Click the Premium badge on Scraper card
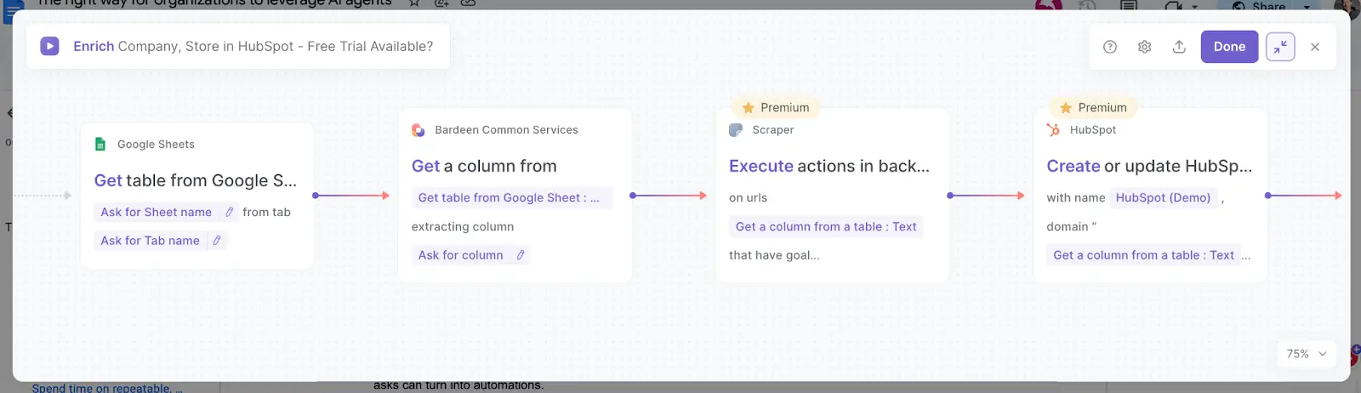This screenshot has width=1361, height=393. pyautogui.click(x=776, y=108)
